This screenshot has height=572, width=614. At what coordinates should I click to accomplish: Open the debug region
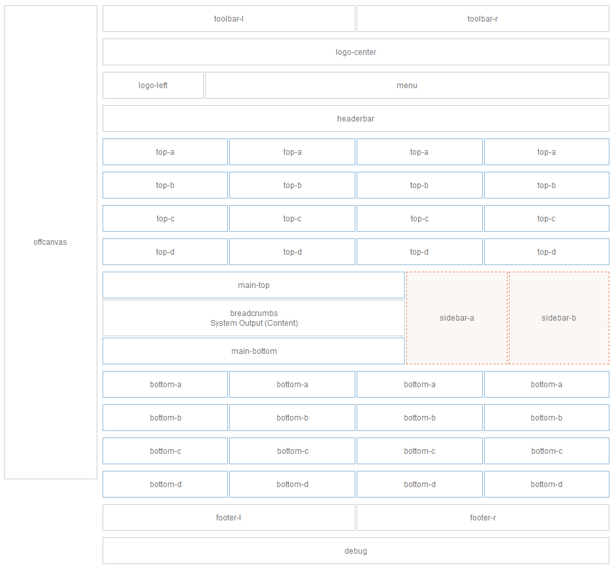pyautogui.click(x=355, y=550)
